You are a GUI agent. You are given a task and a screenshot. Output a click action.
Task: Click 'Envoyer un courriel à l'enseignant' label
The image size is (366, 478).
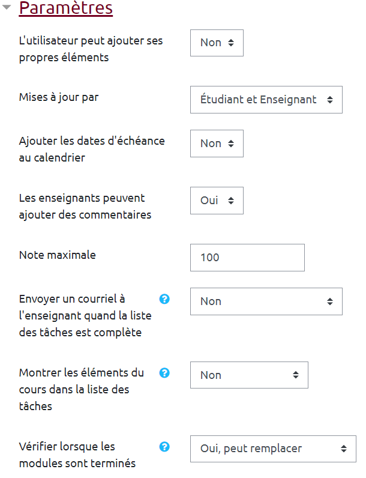click(x=84, y=315)
